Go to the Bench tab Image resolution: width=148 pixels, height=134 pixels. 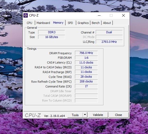click(x=96, y=23)
